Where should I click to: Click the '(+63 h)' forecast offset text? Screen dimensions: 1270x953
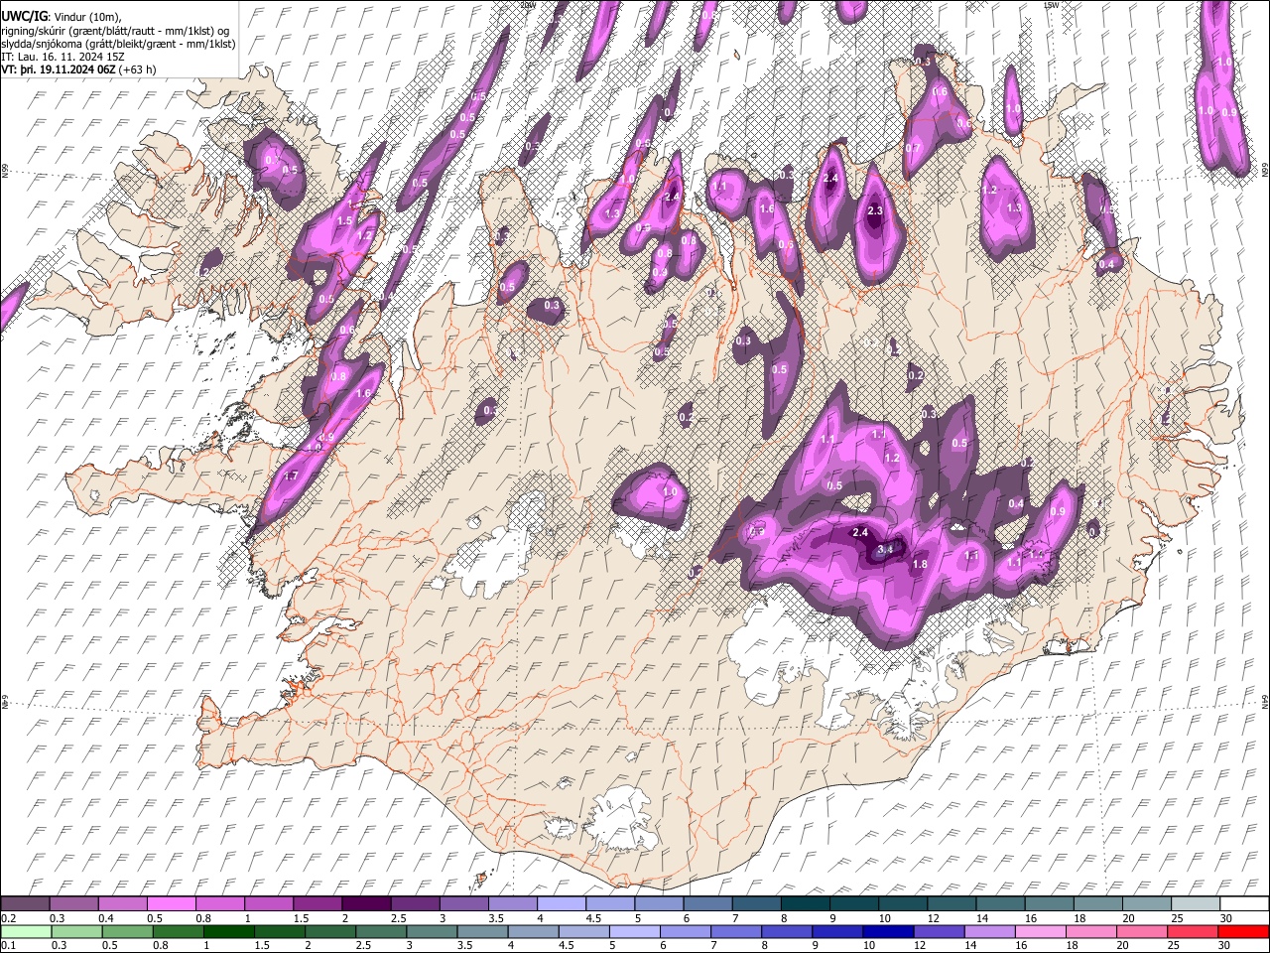[x=137, y=69]
